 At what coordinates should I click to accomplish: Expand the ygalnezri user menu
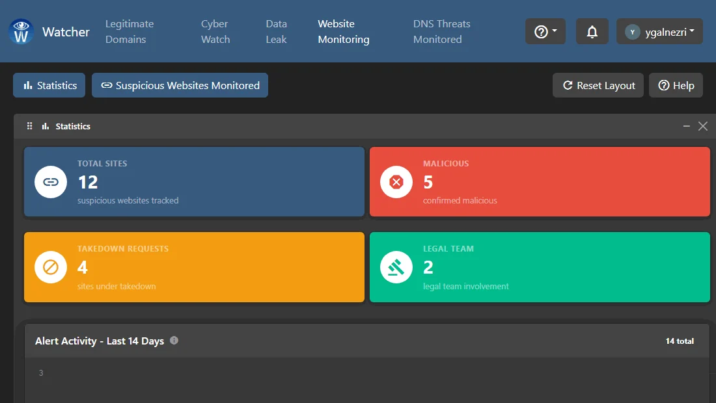659,31
